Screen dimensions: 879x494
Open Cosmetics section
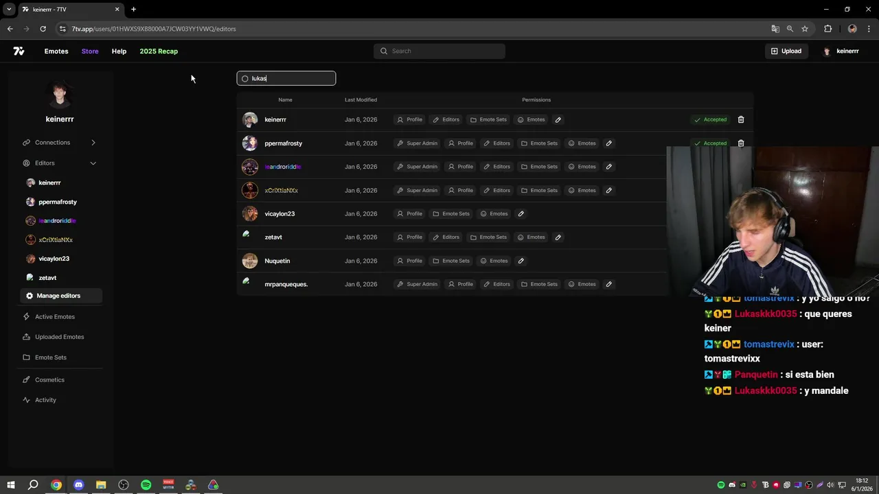49,379
